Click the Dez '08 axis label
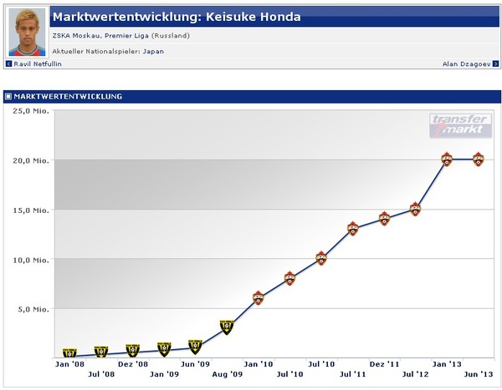The height and width of the screenshot is (390, 502). pos(133,364)
